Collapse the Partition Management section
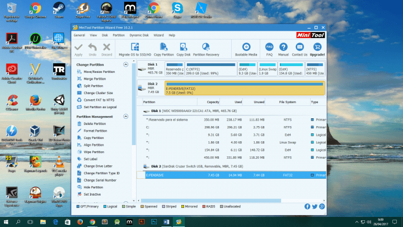403x227 pixels. click(x=126, y=117)
